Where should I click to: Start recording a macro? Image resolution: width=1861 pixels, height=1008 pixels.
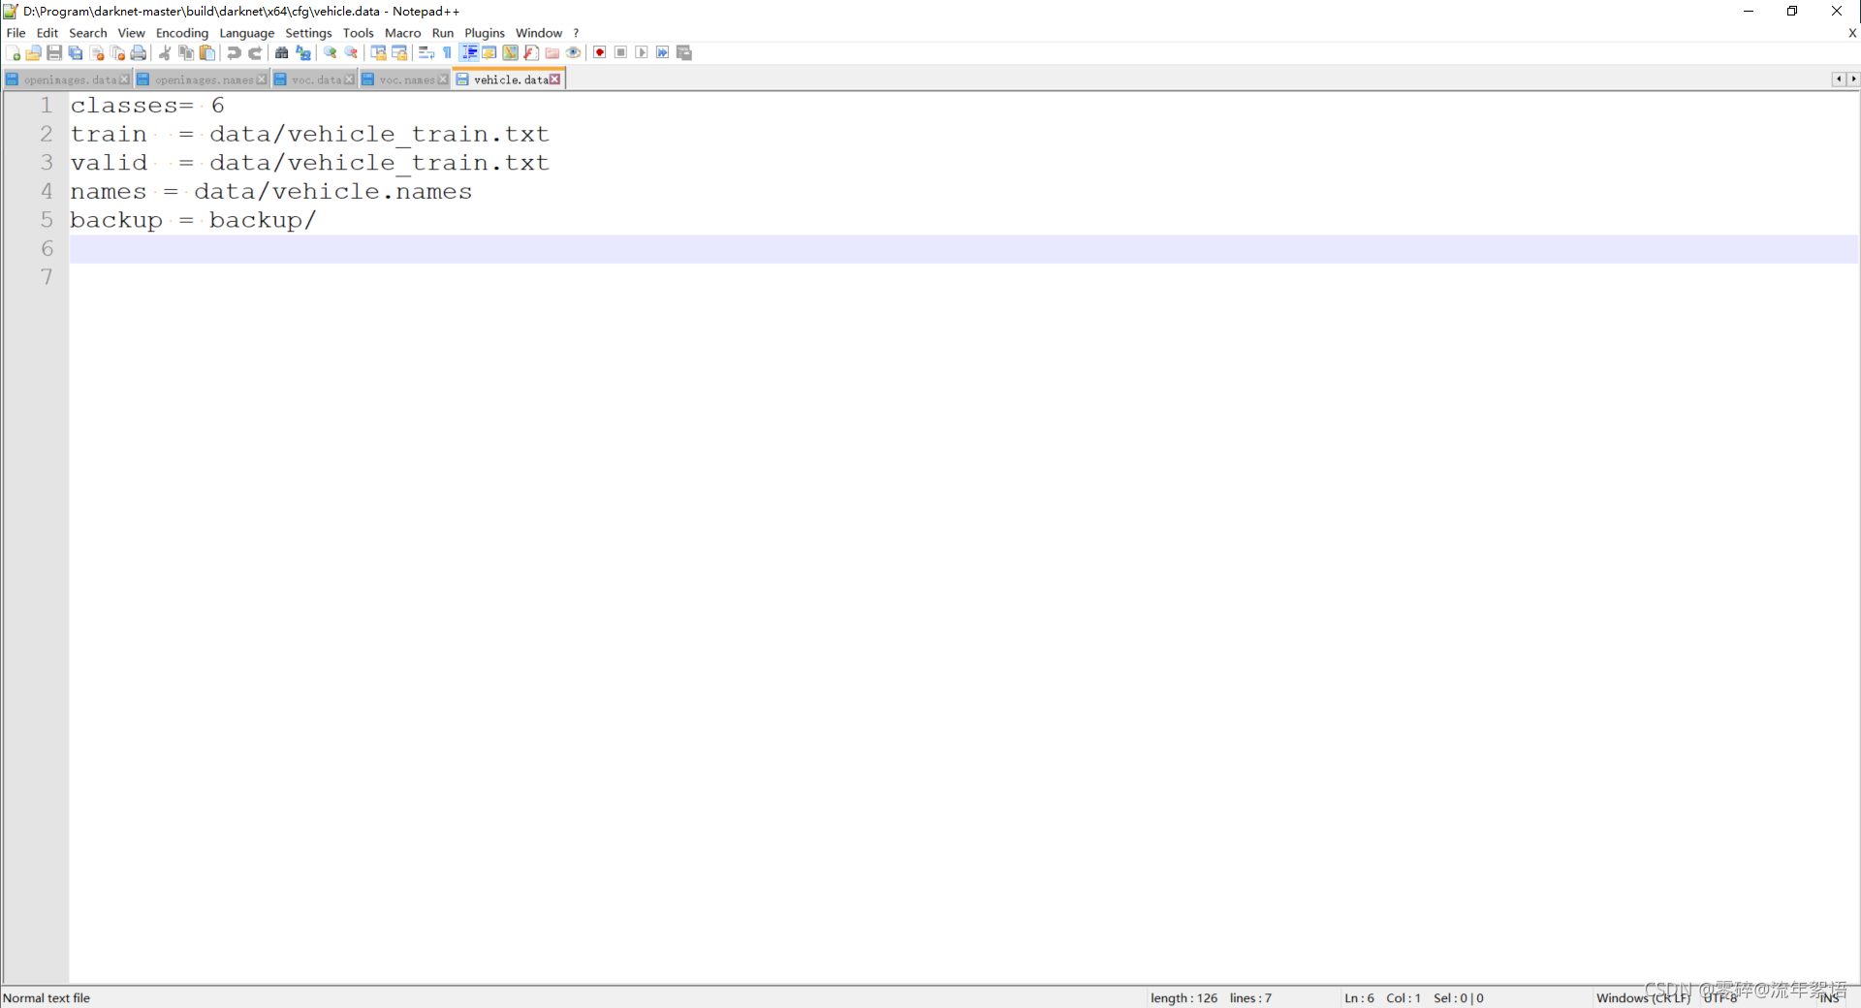[x=600, y=52]
